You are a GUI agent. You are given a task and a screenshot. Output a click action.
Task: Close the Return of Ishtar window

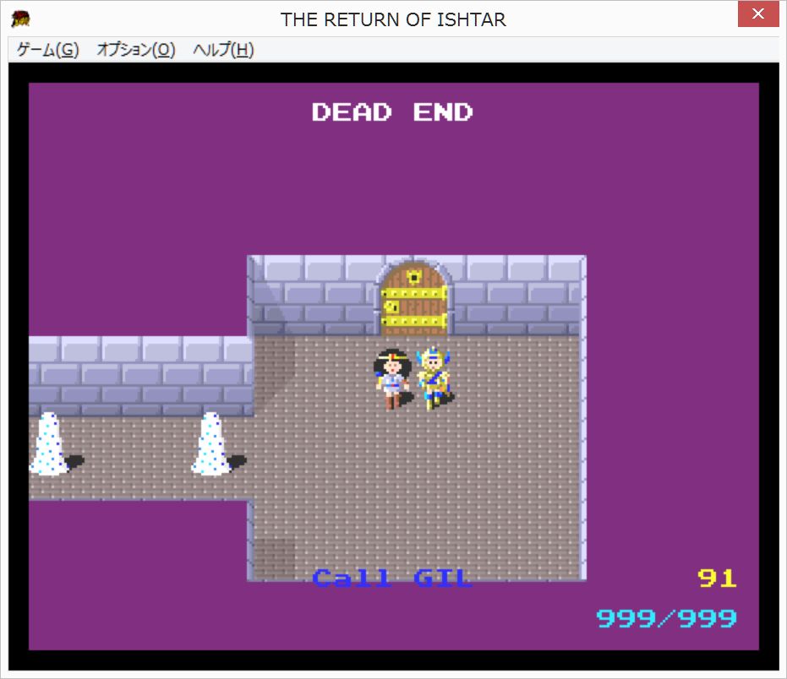pyautogui.click(x=758, y=17)
